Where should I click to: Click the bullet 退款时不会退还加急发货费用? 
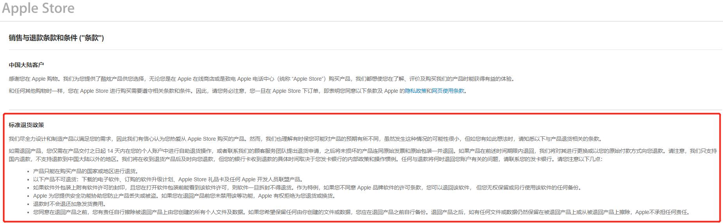pos(70,204)
